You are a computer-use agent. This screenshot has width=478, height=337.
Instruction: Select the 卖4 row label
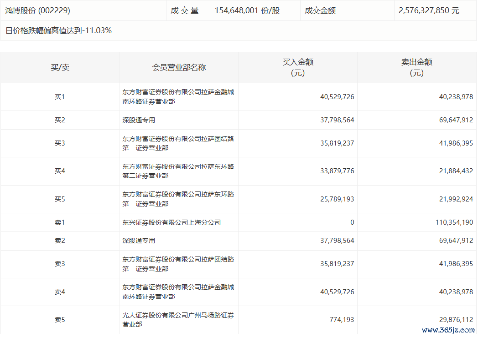[x=60, y=292]
